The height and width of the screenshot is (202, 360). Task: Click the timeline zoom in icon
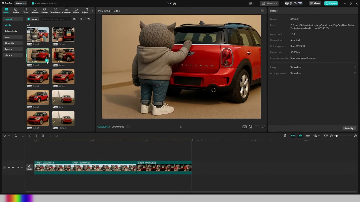tap(355, 136)
